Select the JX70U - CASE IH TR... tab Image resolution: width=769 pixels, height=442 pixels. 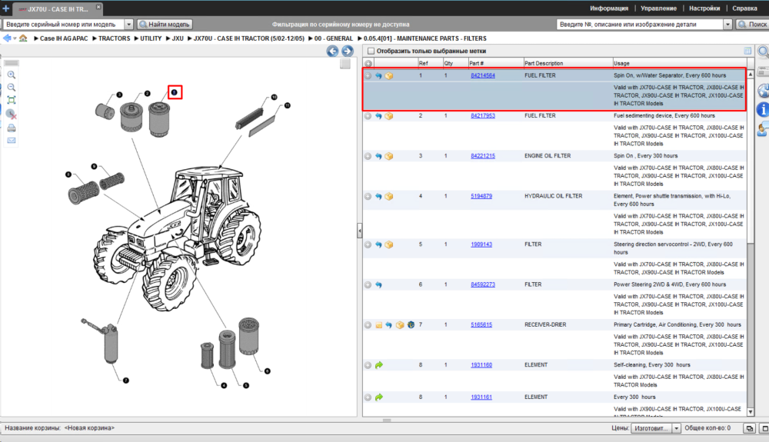(56, 8)
